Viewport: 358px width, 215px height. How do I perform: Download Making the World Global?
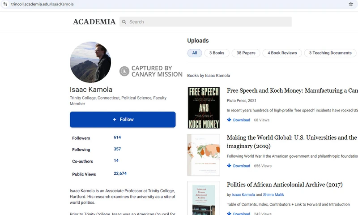(x=242, y=166)
